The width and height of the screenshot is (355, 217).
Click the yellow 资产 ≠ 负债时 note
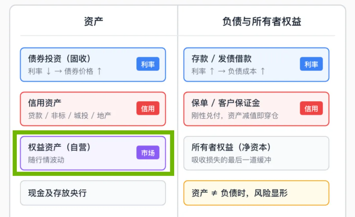point(256,193)
